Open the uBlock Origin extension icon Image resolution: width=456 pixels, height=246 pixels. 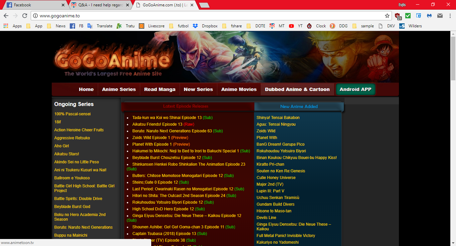[x=398, y=16]
